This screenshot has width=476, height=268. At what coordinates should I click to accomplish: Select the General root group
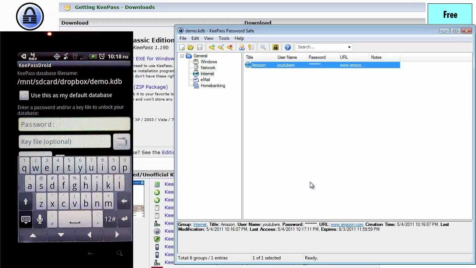pos(200,56)
